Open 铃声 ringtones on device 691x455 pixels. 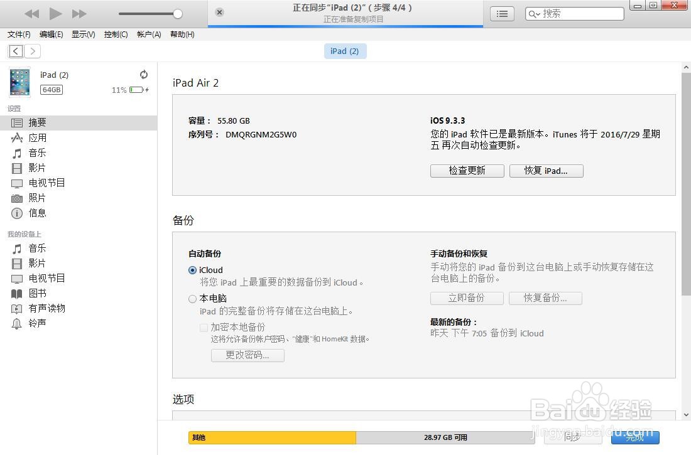79,323
